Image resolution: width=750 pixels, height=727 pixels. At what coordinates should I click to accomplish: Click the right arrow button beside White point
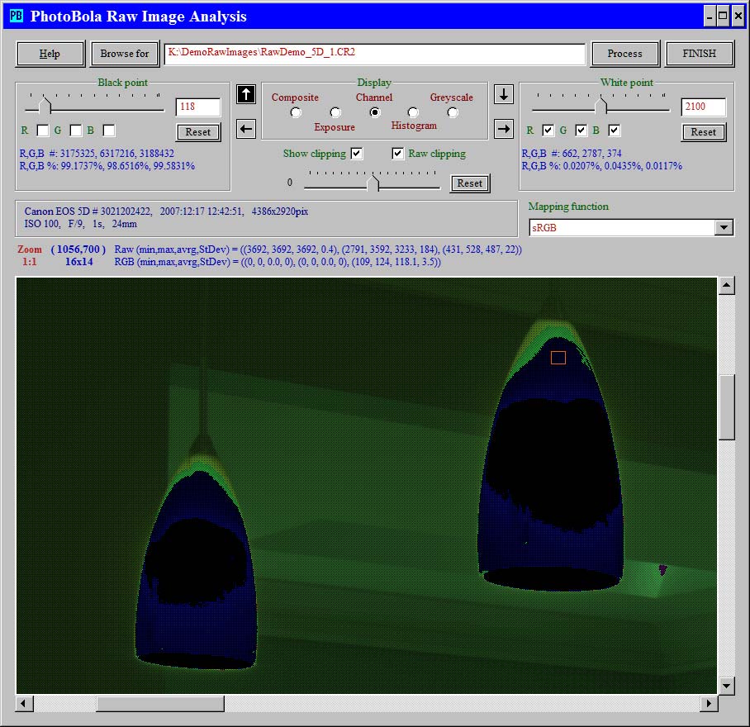pyautogui.click(x=504, y=129)
